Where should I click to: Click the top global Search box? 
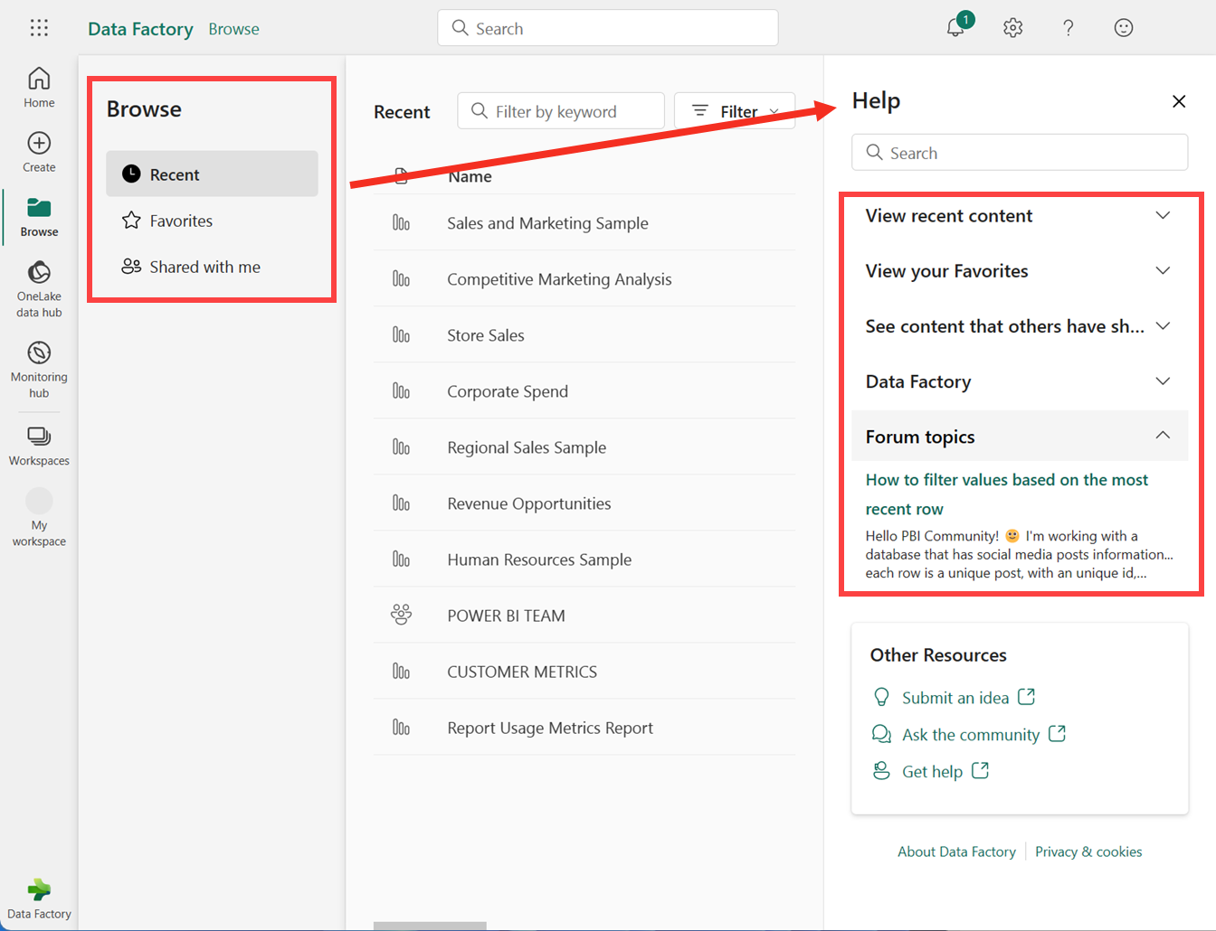pos(608,28)
